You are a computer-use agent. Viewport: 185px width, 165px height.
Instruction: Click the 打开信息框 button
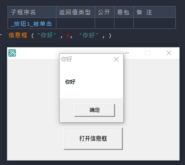(x=93, y=139)
